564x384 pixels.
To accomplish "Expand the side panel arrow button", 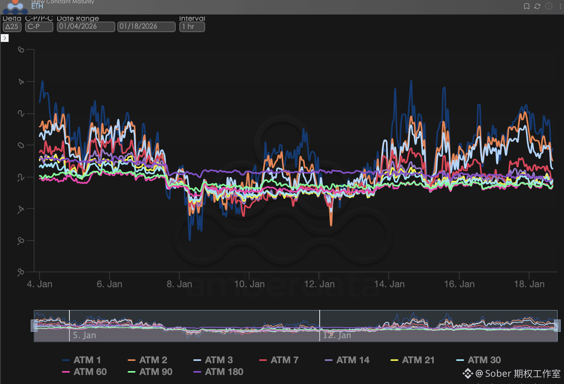I will pyautogui.click(x=5, y=38).
